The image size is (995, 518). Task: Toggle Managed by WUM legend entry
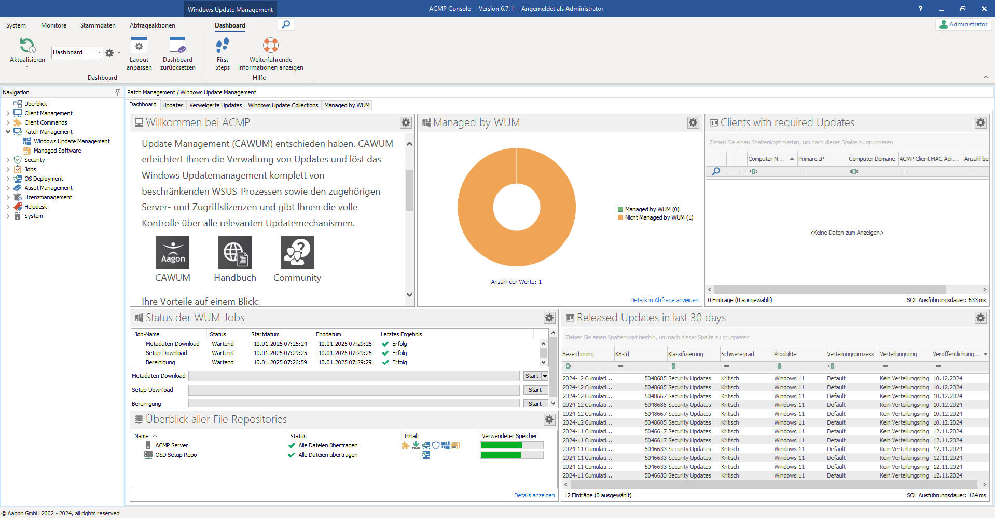point(648,209)
